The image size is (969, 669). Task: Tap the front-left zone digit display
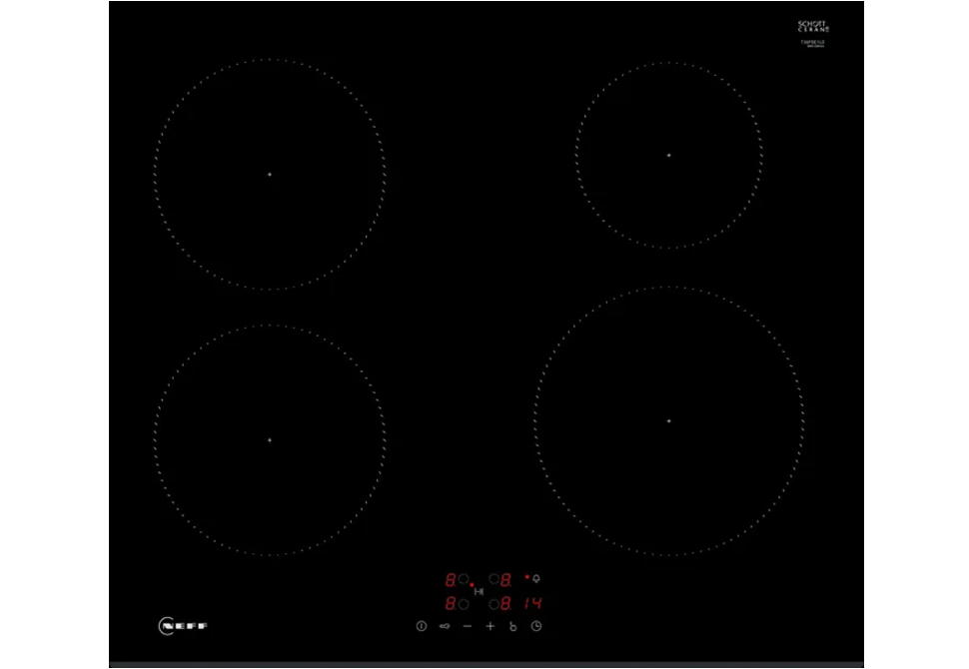pos(451,603)
